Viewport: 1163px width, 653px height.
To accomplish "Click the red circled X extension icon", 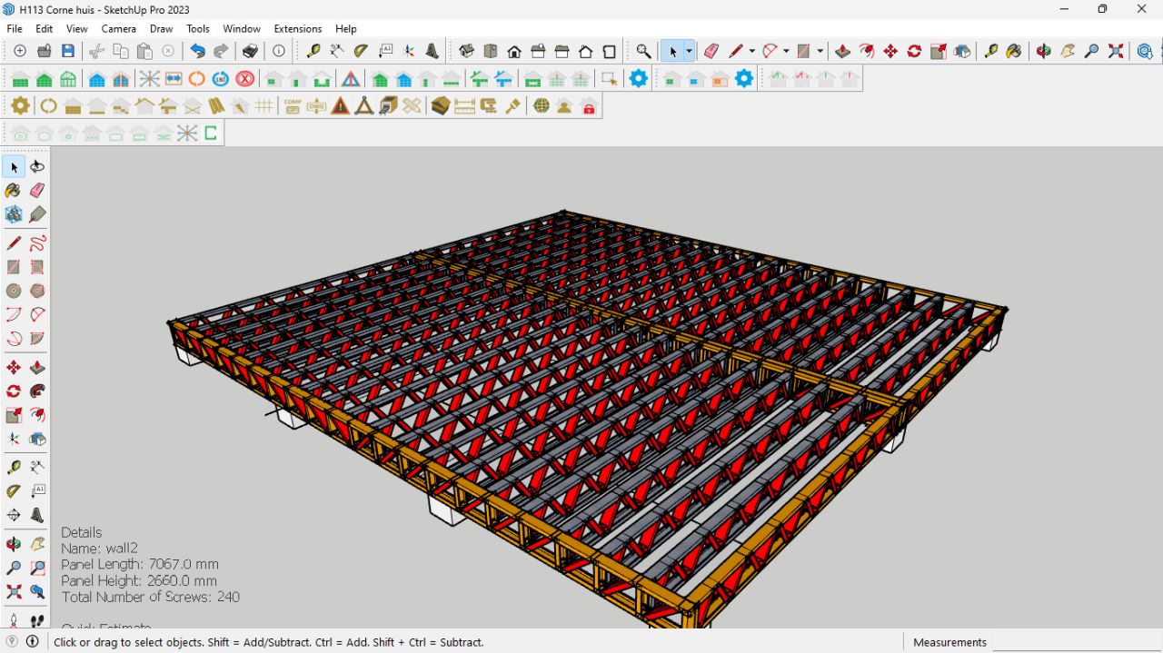I will 244,79.
